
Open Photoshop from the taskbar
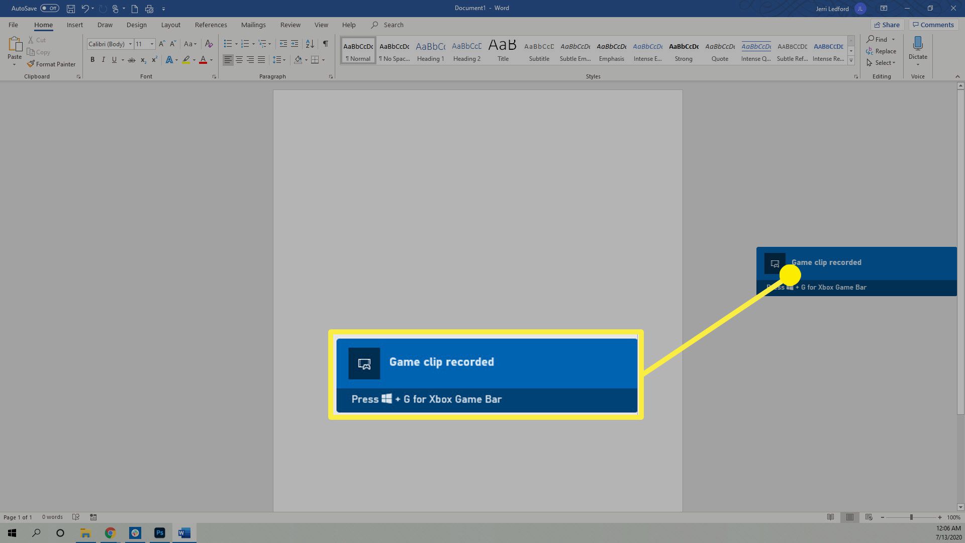159,533
